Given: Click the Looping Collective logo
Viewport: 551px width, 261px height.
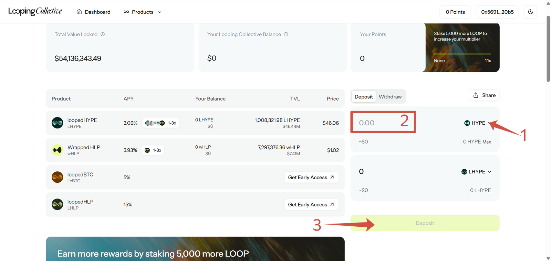Looking at the screenshot, I should (35, 12).
